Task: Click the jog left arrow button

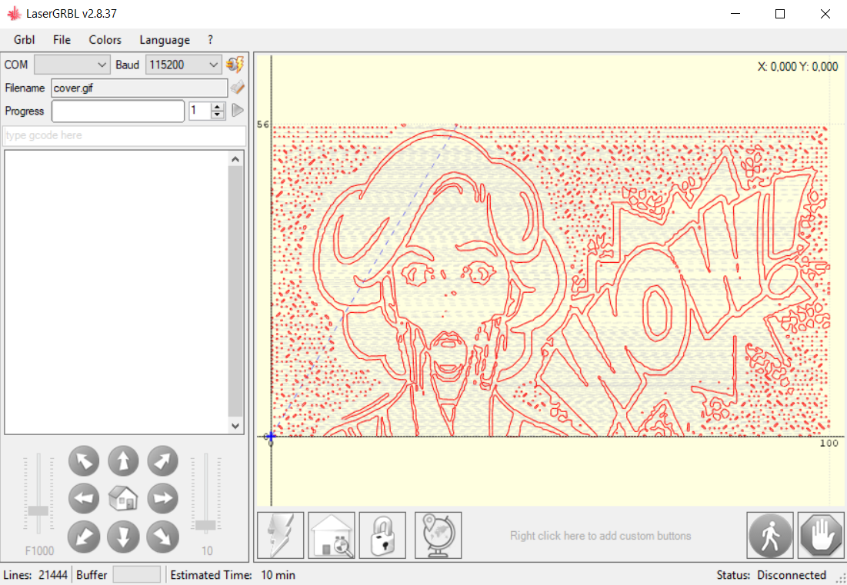Action: tap(84, 498)
